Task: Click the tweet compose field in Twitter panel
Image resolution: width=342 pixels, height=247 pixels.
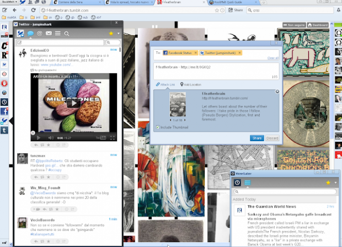Action: click(x=60, y=42)
